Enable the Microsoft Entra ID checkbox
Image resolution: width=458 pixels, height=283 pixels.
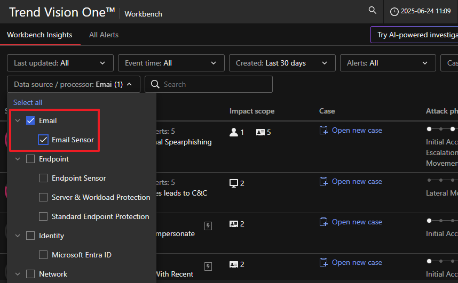43,255
